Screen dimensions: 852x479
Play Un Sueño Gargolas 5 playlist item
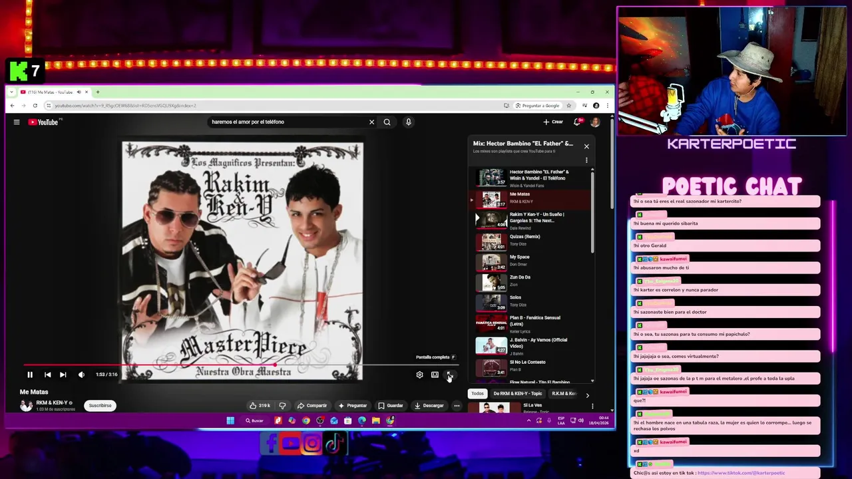click(x=531, y=220)
